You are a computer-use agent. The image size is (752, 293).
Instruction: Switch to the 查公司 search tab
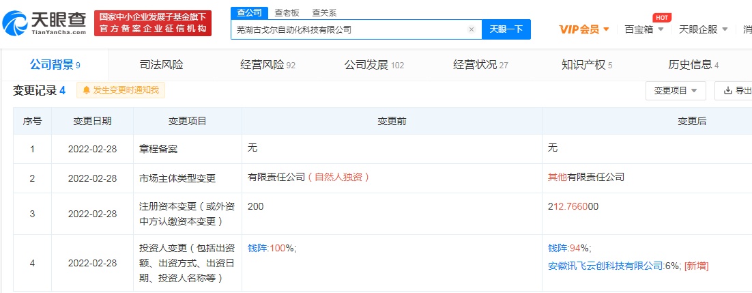click(249, 13)
